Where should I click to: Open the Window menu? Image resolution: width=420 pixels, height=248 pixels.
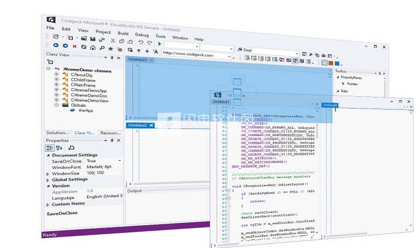click(180, 38)
